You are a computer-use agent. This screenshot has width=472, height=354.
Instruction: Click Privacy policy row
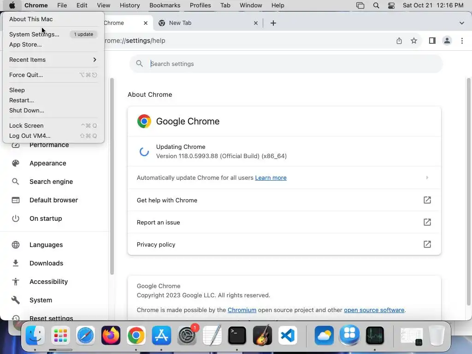tap(284, 244)
